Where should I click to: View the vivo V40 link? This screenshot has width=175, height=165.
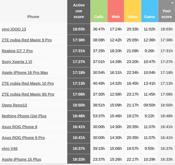[x=10, y=148]
